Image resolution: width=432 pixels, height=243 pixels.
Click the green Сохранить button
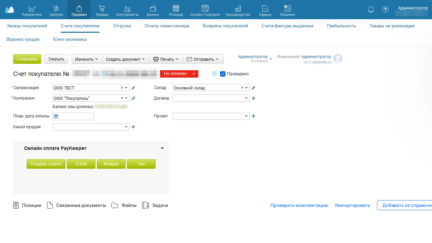(x=27, y=59)
